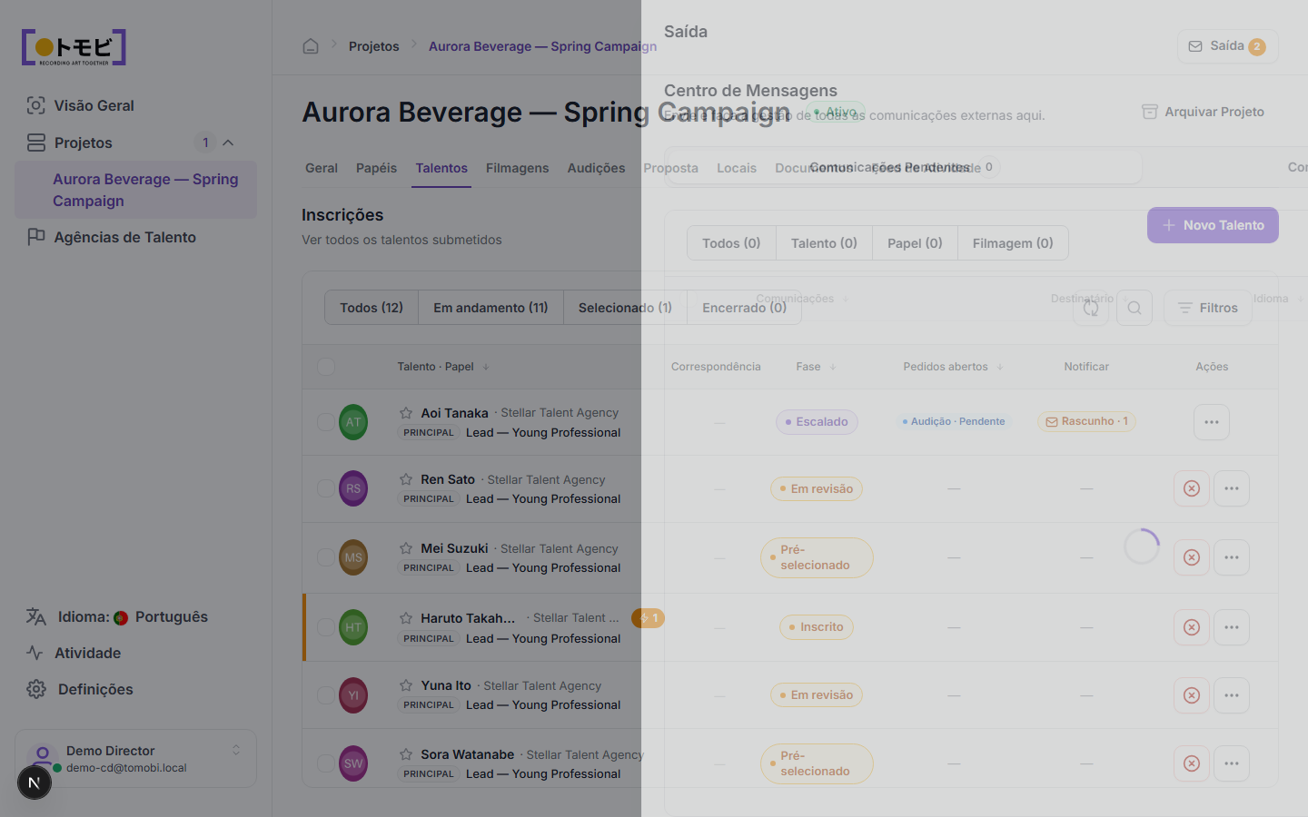Click reject X icon in Ren Sato row

click(x=1192, y=488)
